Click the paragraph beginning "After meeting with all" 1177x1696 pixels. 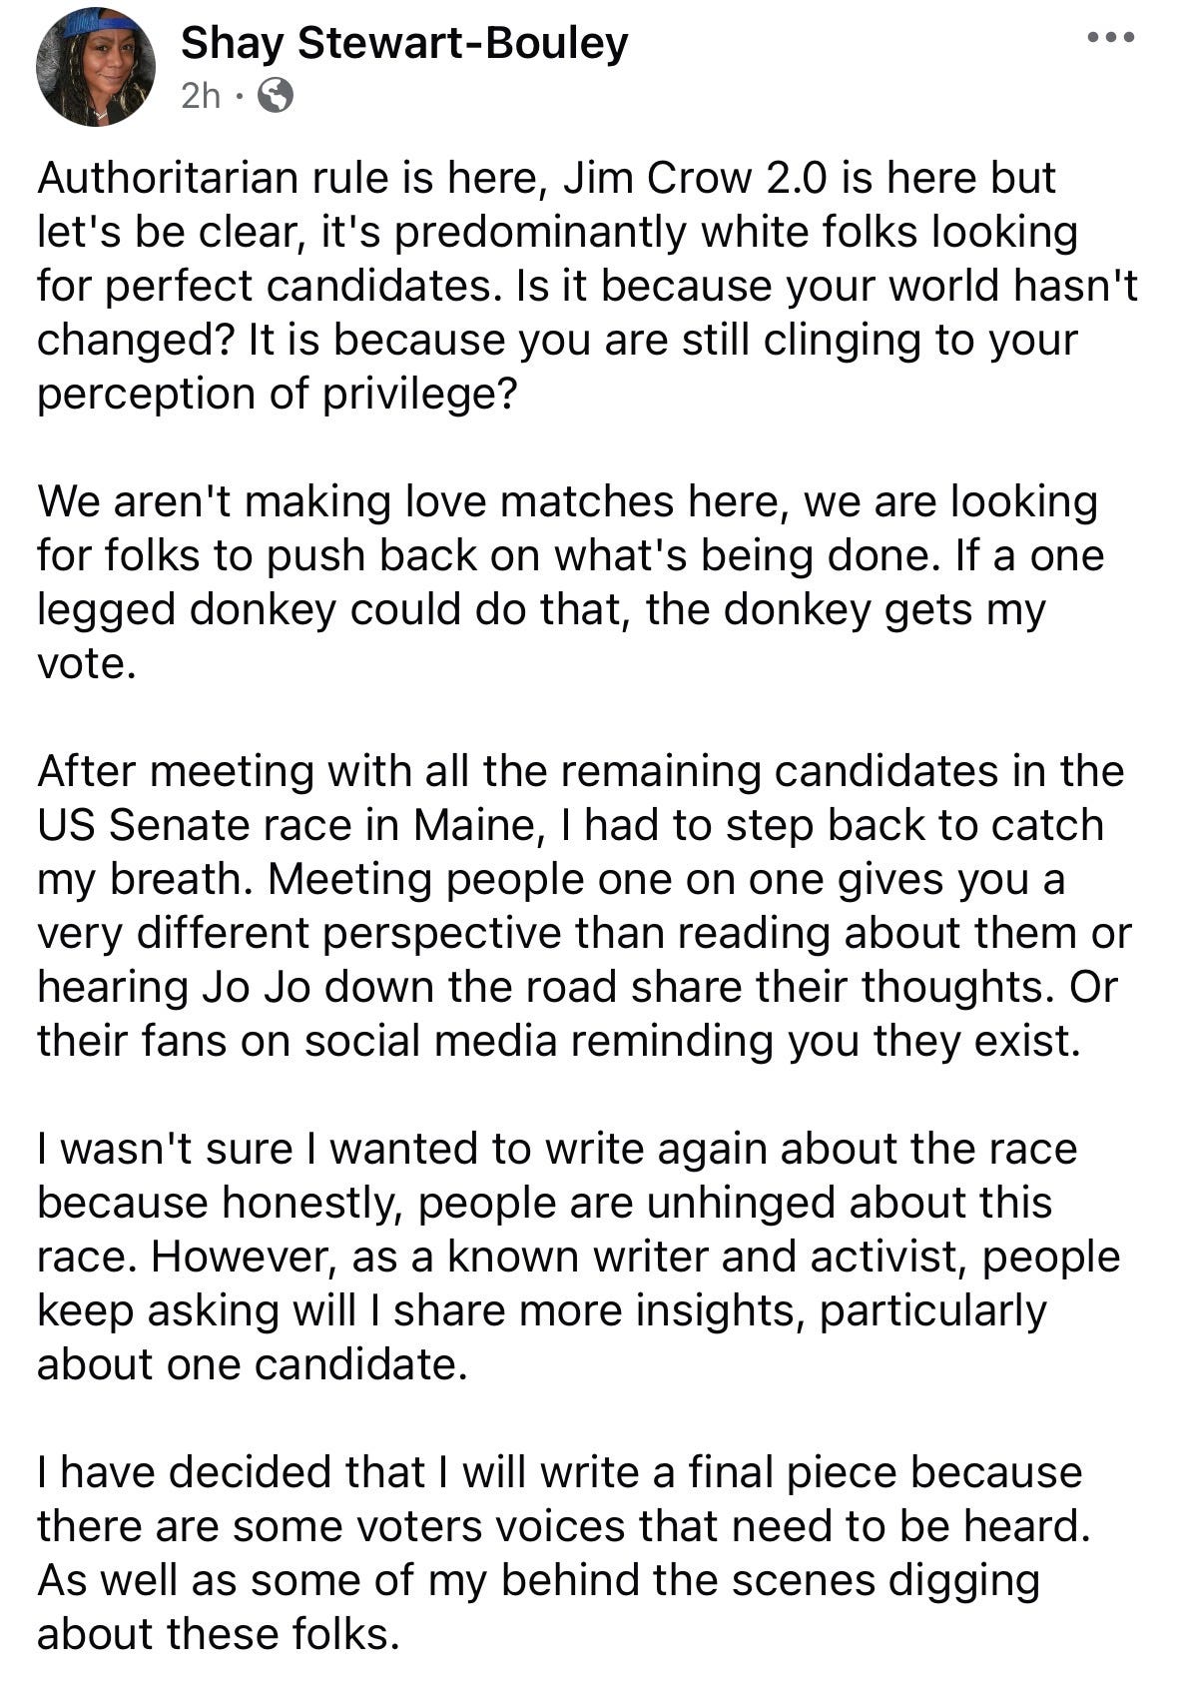[x=584, y=905]
